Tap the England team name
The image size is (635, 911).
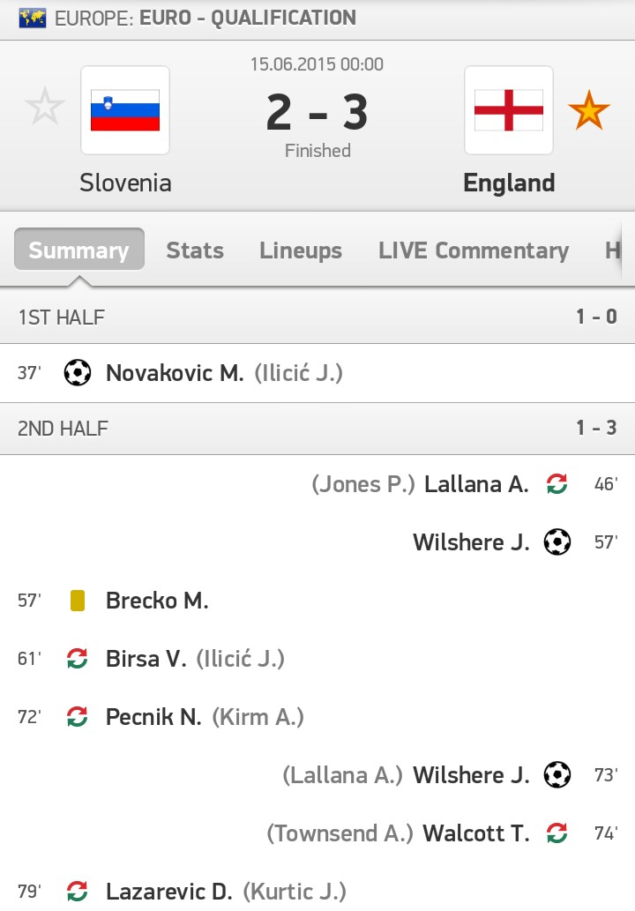point(509,183)
